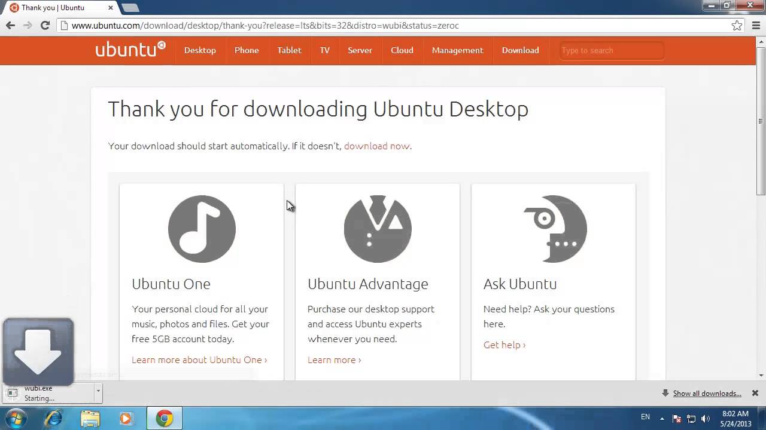Show hidden system tray icons
Viewport: 766px width, 430px height.
(662, 418)
